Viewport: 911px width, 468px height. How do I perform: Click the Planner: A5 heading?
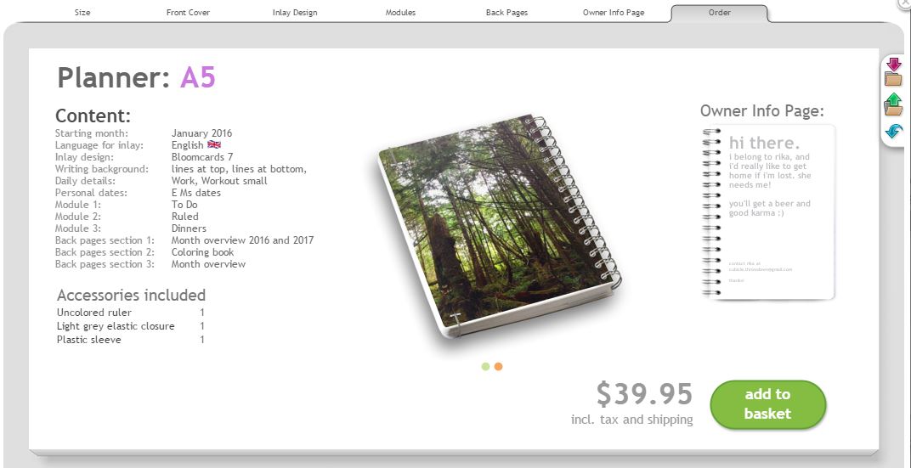(136, 77)
